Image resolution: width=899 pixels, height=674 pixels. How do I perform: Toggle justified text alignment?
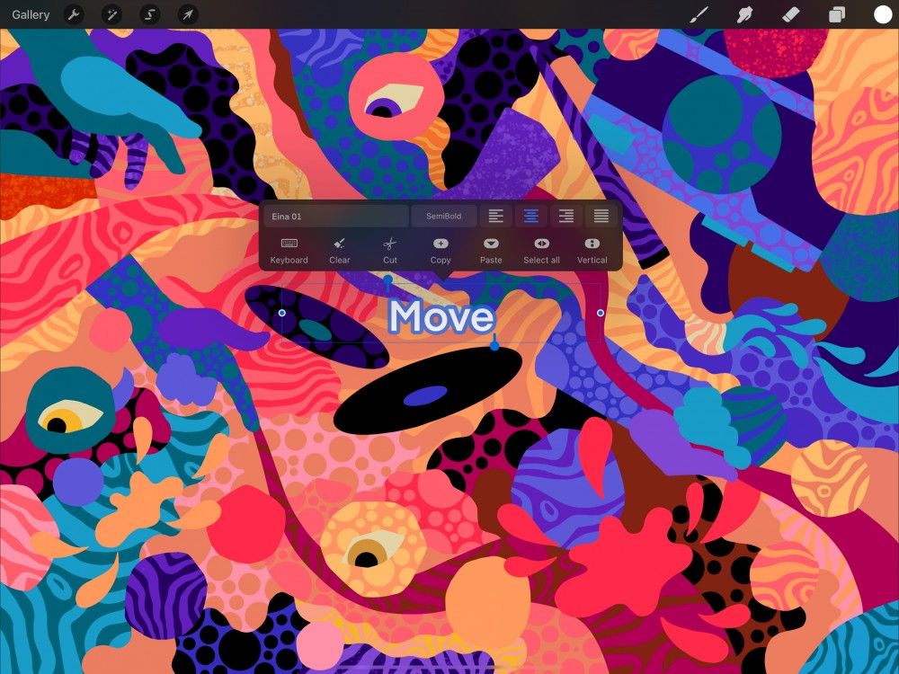point(600,216)
